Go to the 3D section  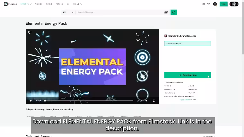[68, 4]
